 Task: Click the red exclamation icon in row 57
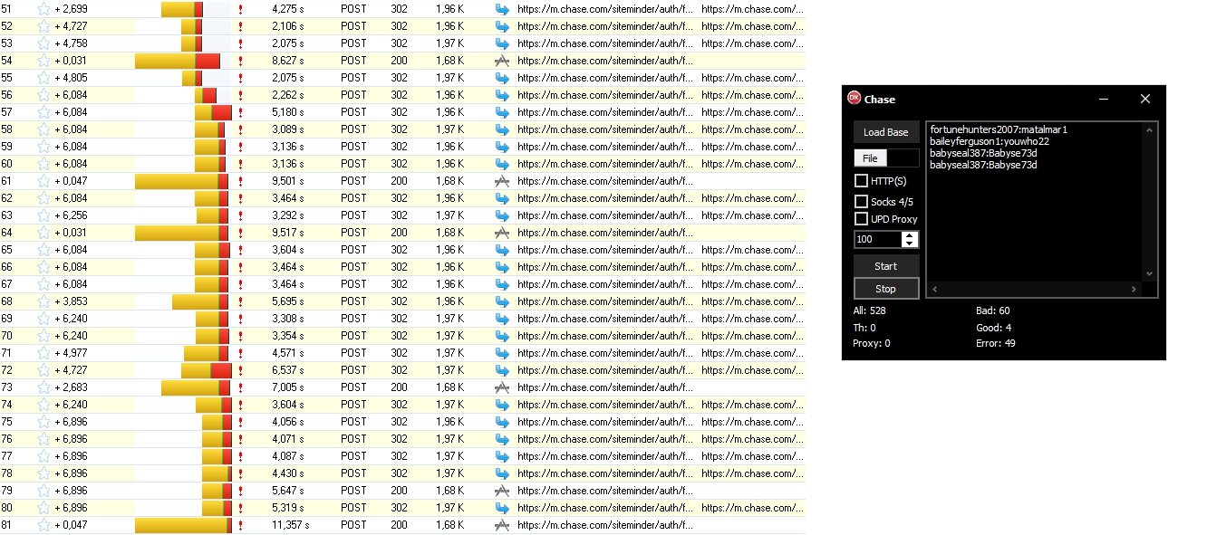click(240, 112)
